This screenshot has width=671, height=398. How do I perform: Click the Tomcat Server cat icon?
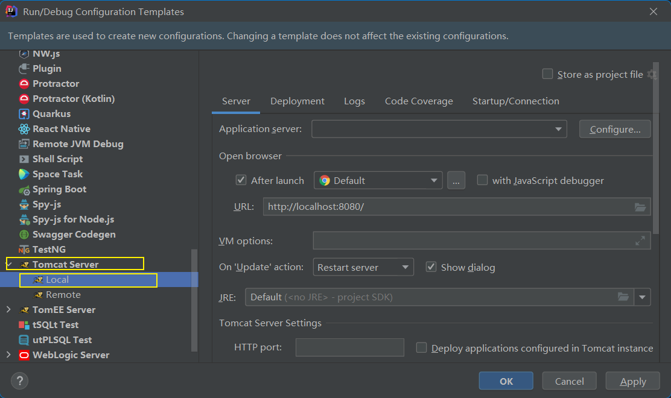[x=24, y=265]
